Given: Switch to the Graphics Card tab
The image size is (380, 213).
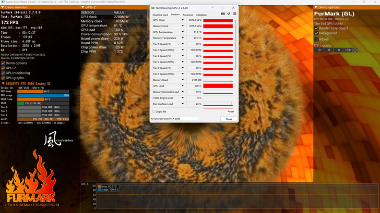Looking at the screenshot, I should pos(160,15).
